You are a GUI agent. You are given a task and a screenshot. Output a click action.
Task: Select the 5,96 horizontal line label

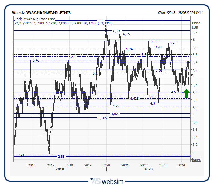tap(154, 41)
